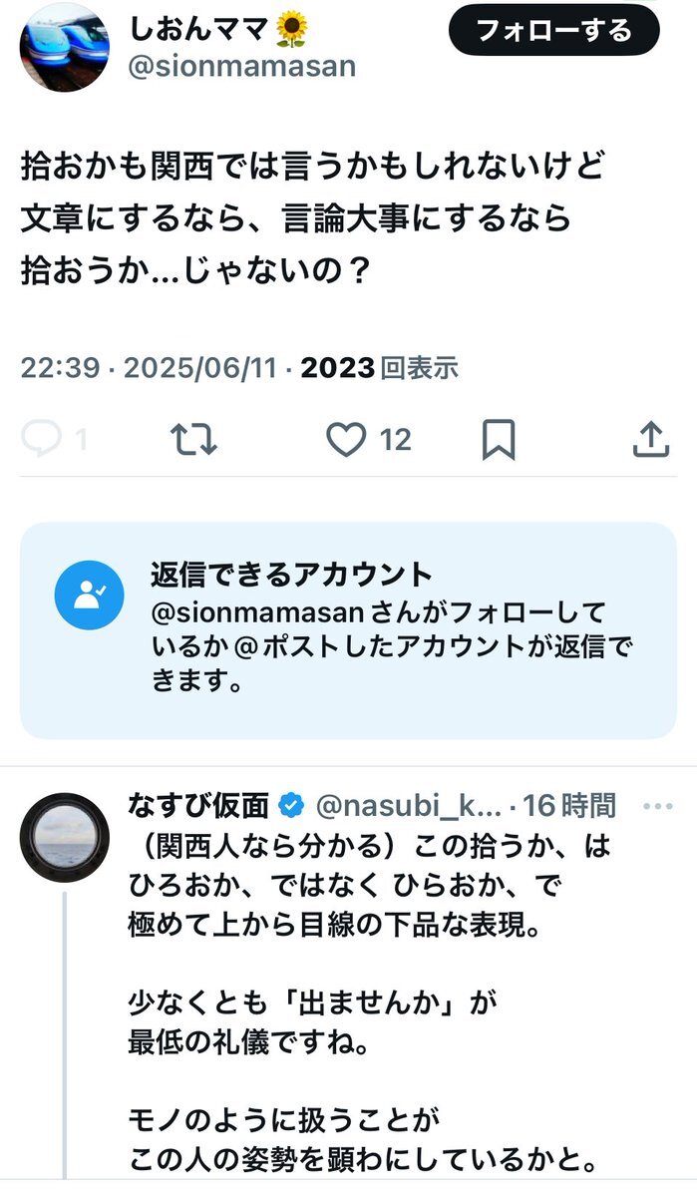The height and width of the screenshot is (1197, 697).
Task: Open the three-dot more menu on reply
Action: coord(659,804)
